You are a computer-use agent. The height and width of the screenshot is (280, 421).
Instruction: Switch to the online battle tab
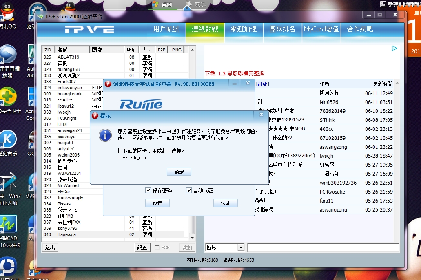(205, 29)
